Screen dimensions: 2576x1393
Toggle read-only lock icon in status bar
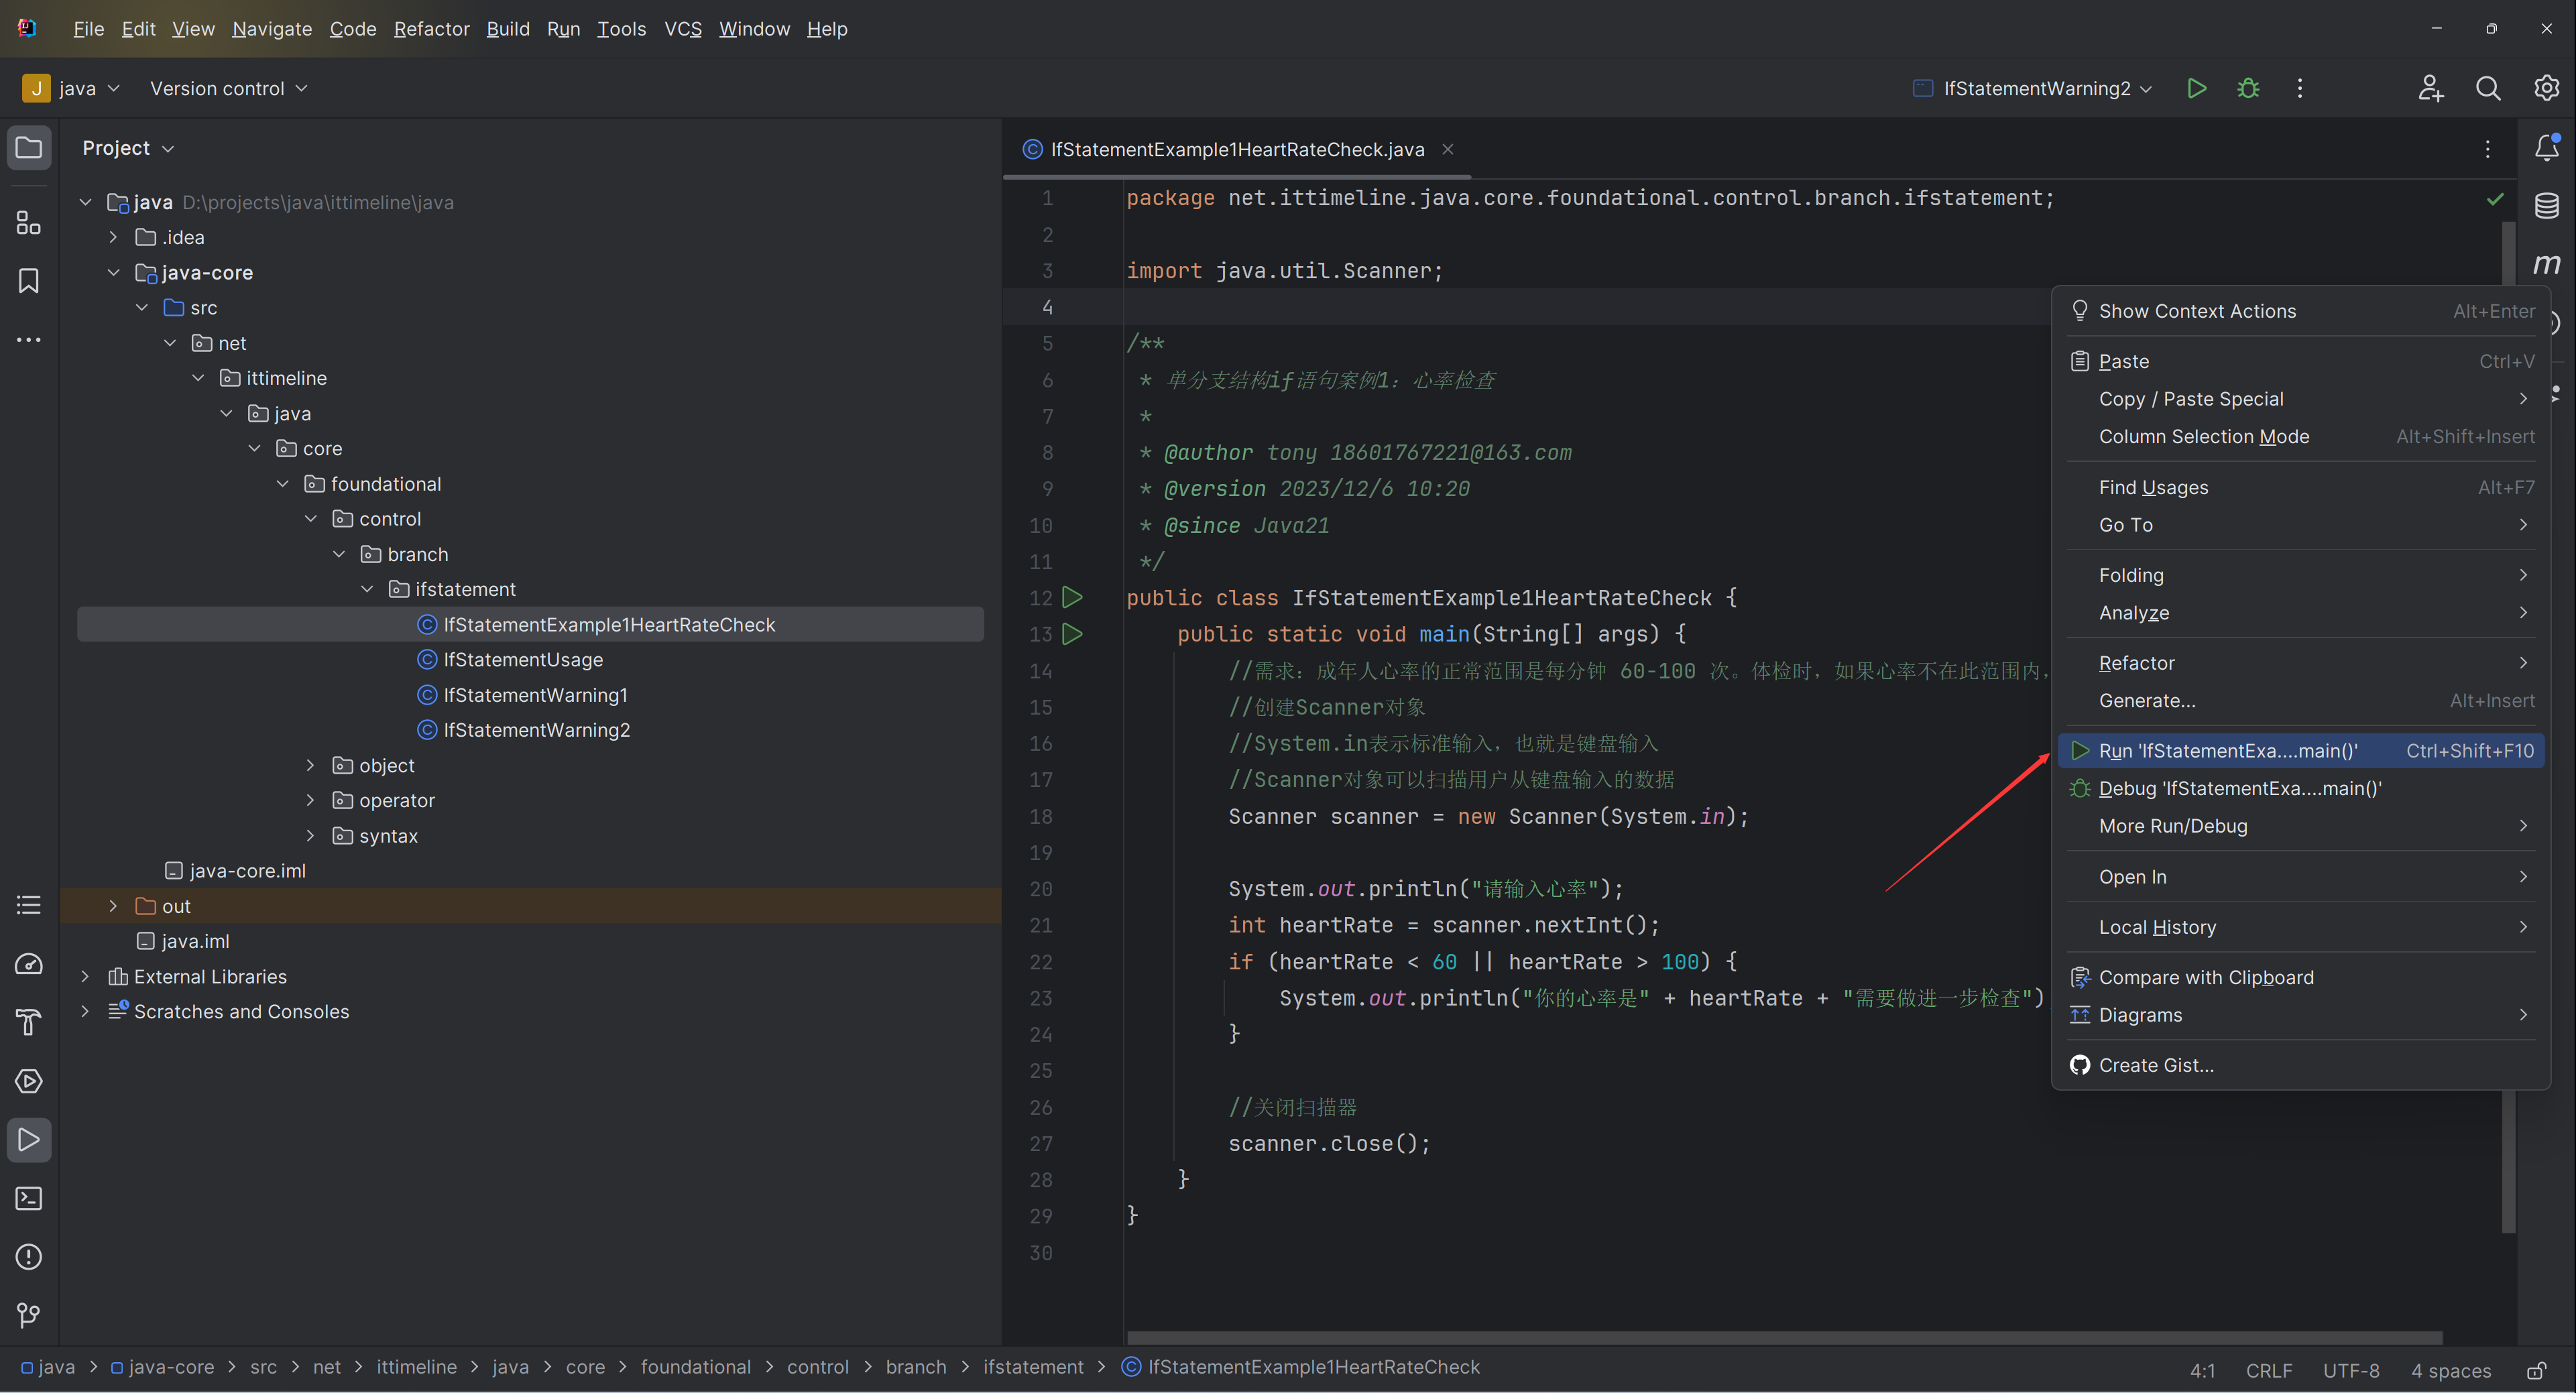click(2537, 1370)
